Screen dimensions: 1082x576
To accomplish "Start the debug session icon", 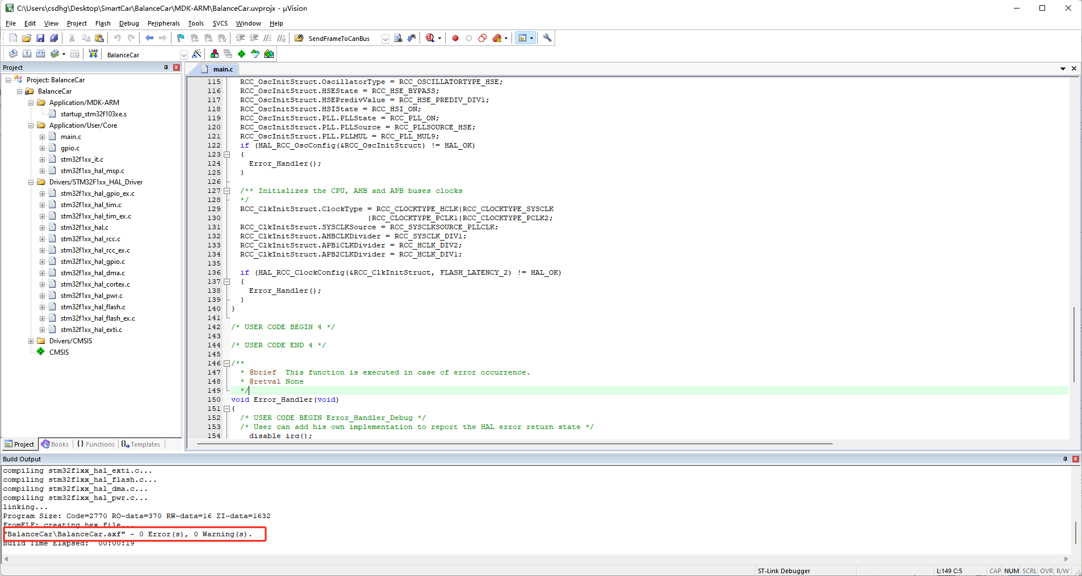I will tap(430, 38).
